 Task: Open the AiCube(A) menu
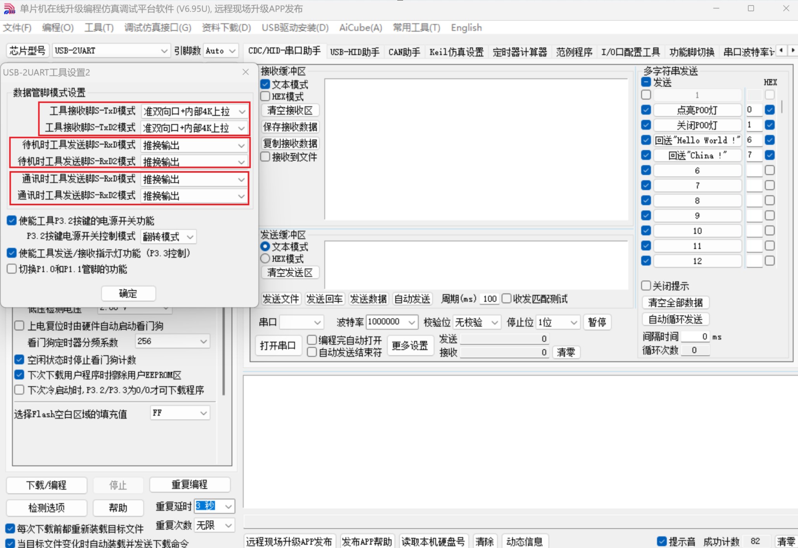(x=361, y=28)
